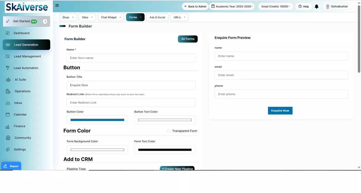This screenshot has height=193, width=361.
Task: Click the Enter form name field
Action: [x=131, y=58]
